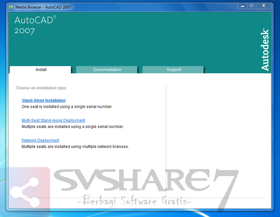Open the Support tab
This screenshot has width=280, height=217.
pos(173,70)
